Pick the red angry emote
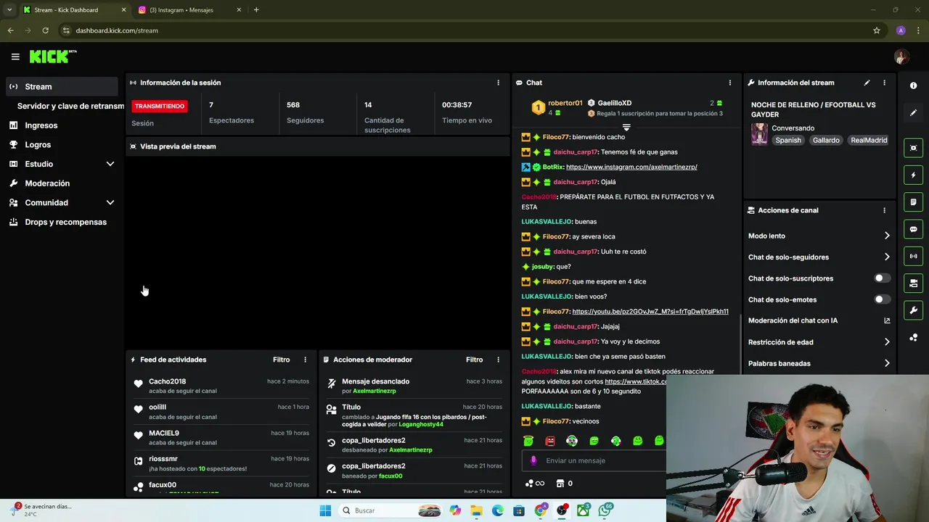 point(550,441)
